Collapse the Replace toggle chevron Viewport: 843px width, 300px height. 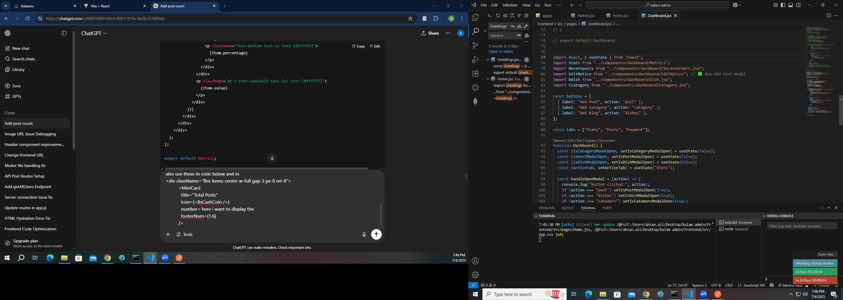coord(485,31)
